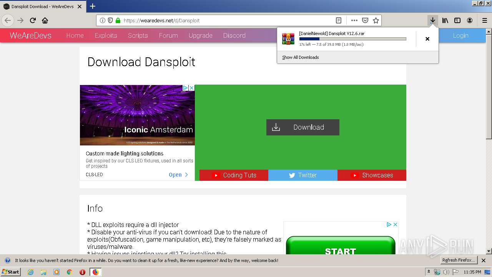Click the Login button
The height and width of the screenshot is (277, 492).
460,35
